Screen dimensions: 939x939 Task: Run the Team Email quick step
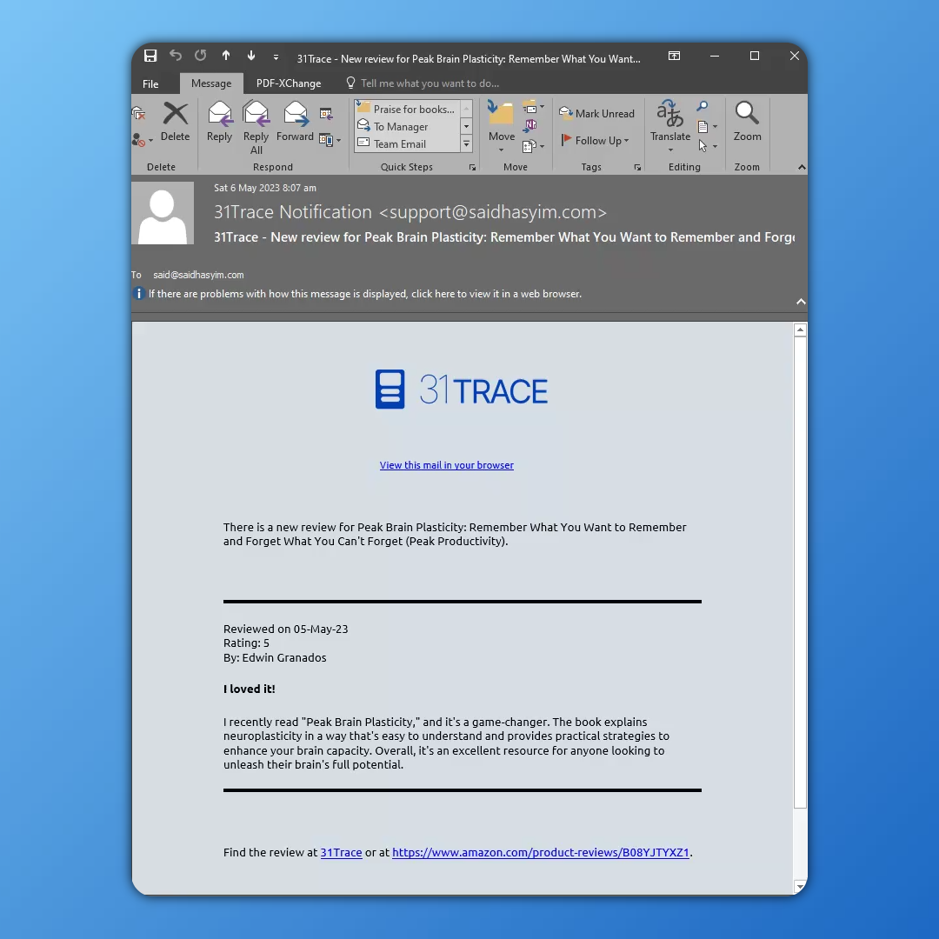[x=407, y=143]
